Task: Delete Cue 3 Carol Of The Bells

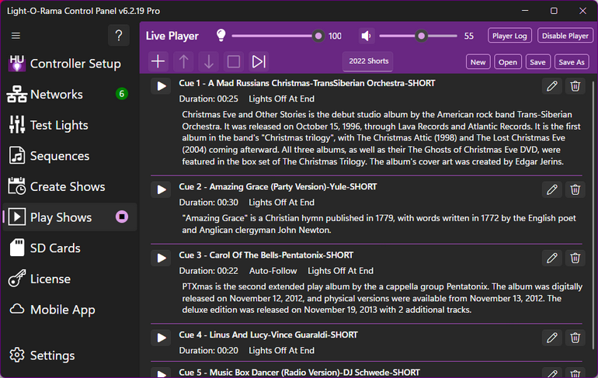Action: tap(575, 258)
